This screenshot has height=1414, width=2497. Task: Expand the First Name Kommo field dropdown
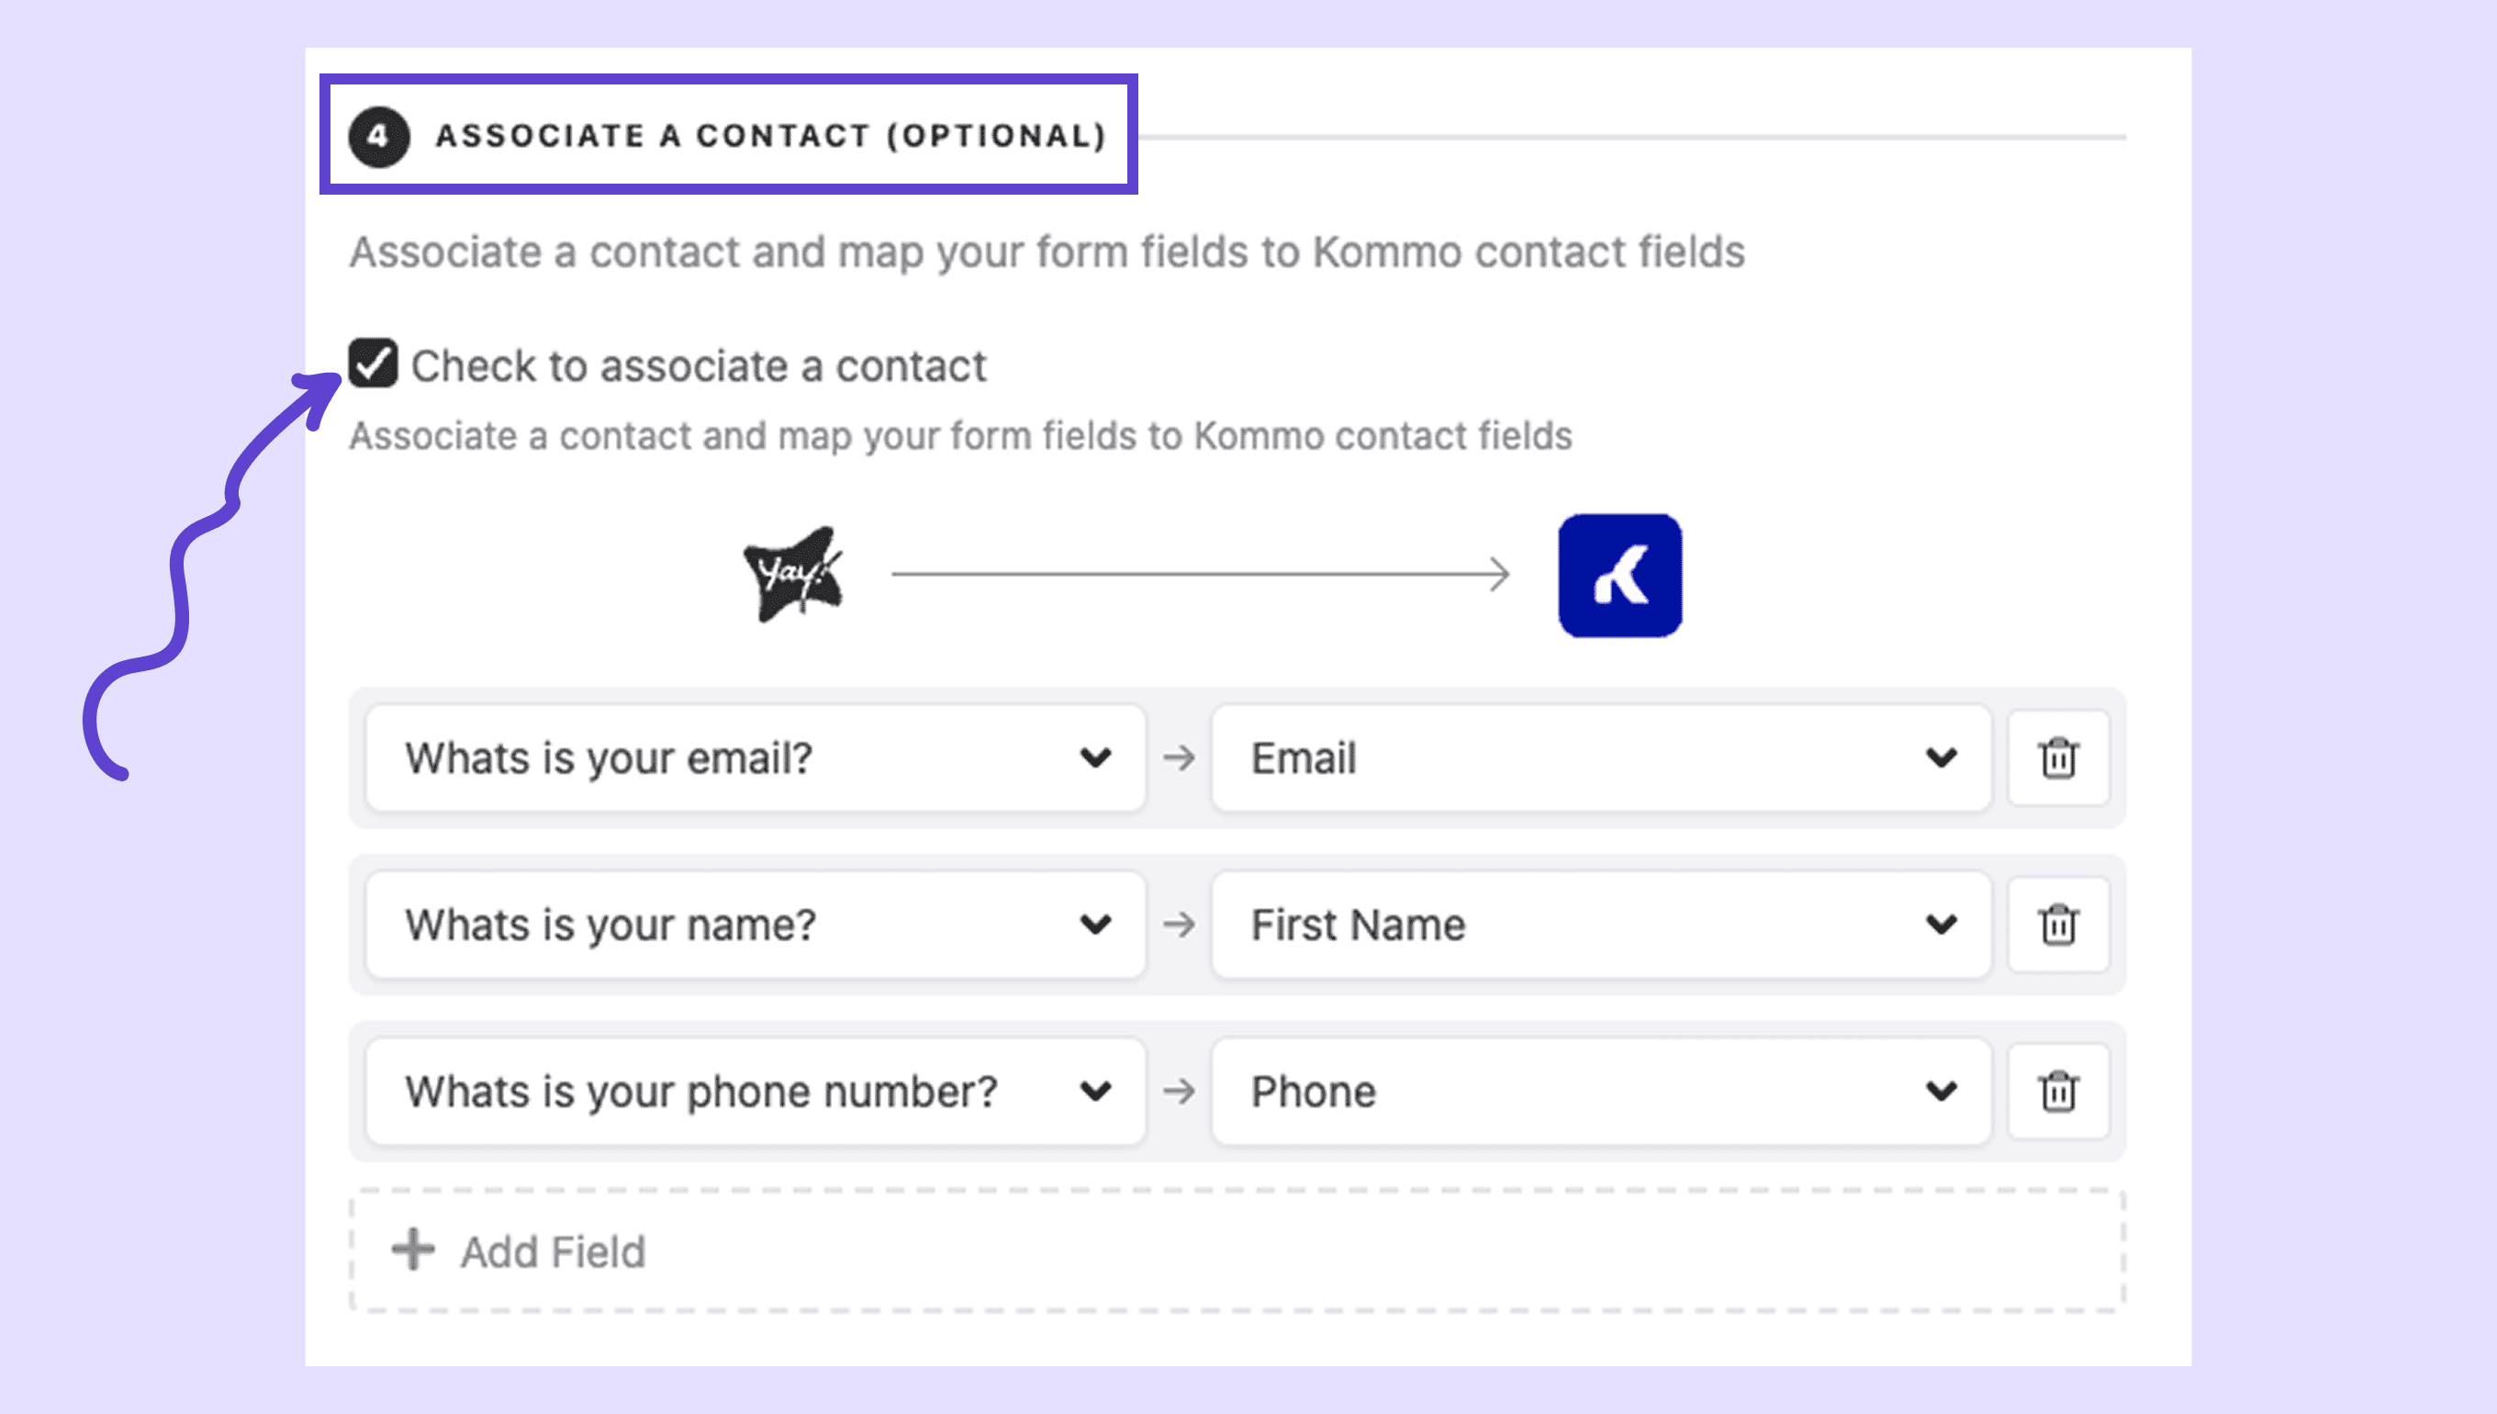(x=1601, y=925)
